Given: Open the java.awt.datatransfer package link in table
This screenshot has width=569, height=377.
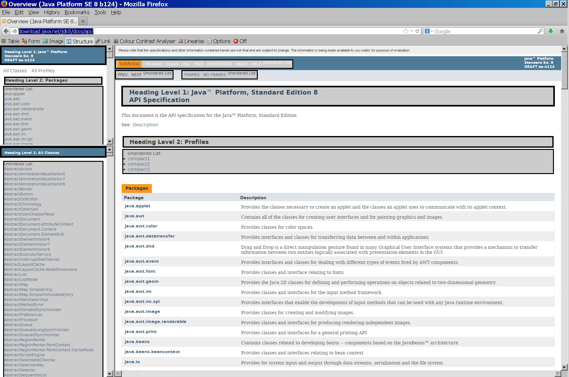Looking at the screenshot, I should click(x=150, y=236).
